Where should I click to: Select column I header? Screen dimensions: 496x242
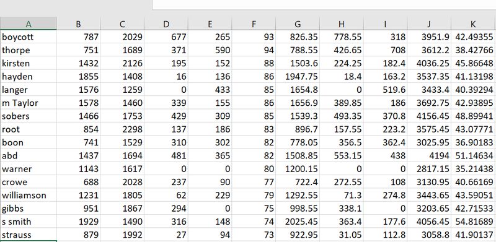click(385, 24)
